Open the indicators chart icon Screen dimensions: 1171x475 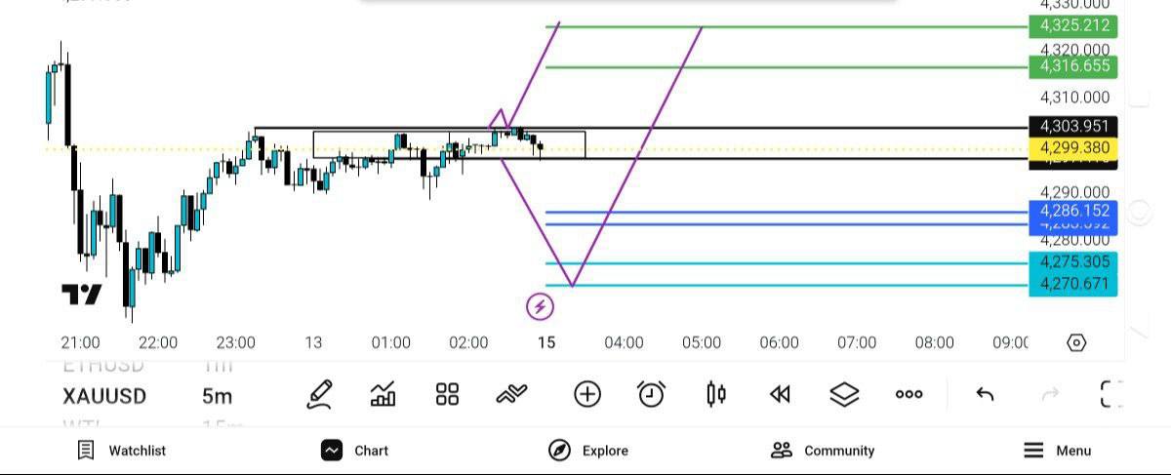pos(384,394)
